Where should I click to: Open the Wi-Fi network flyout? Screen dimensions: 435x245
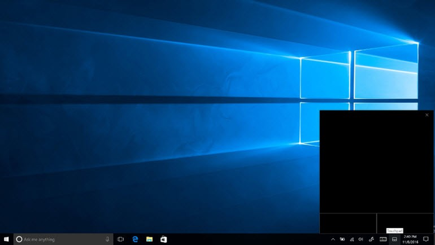coord(352,239)
